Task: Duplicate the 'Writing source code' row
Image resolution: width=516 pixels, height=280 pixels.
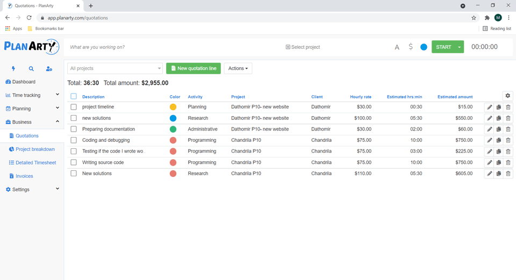Action: (499, 162)
